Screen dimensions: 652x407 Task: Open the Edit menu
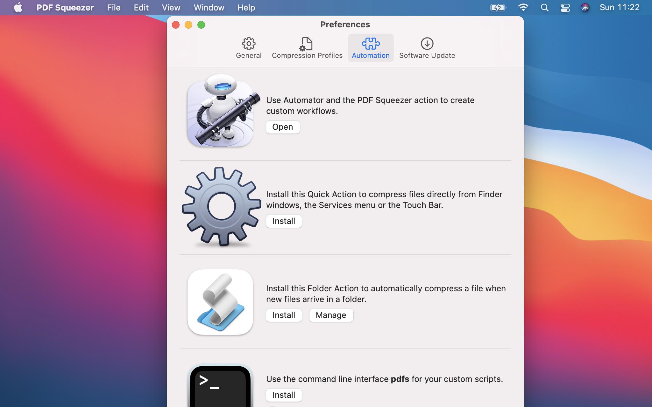(141, 7)
